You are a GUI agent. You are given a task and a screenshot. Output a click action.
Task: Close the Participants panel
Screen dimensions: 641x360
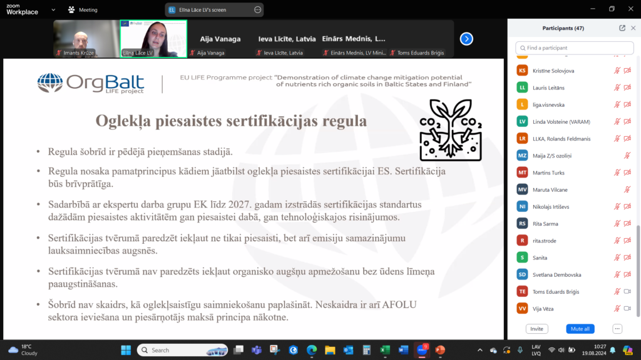[633, 28]
